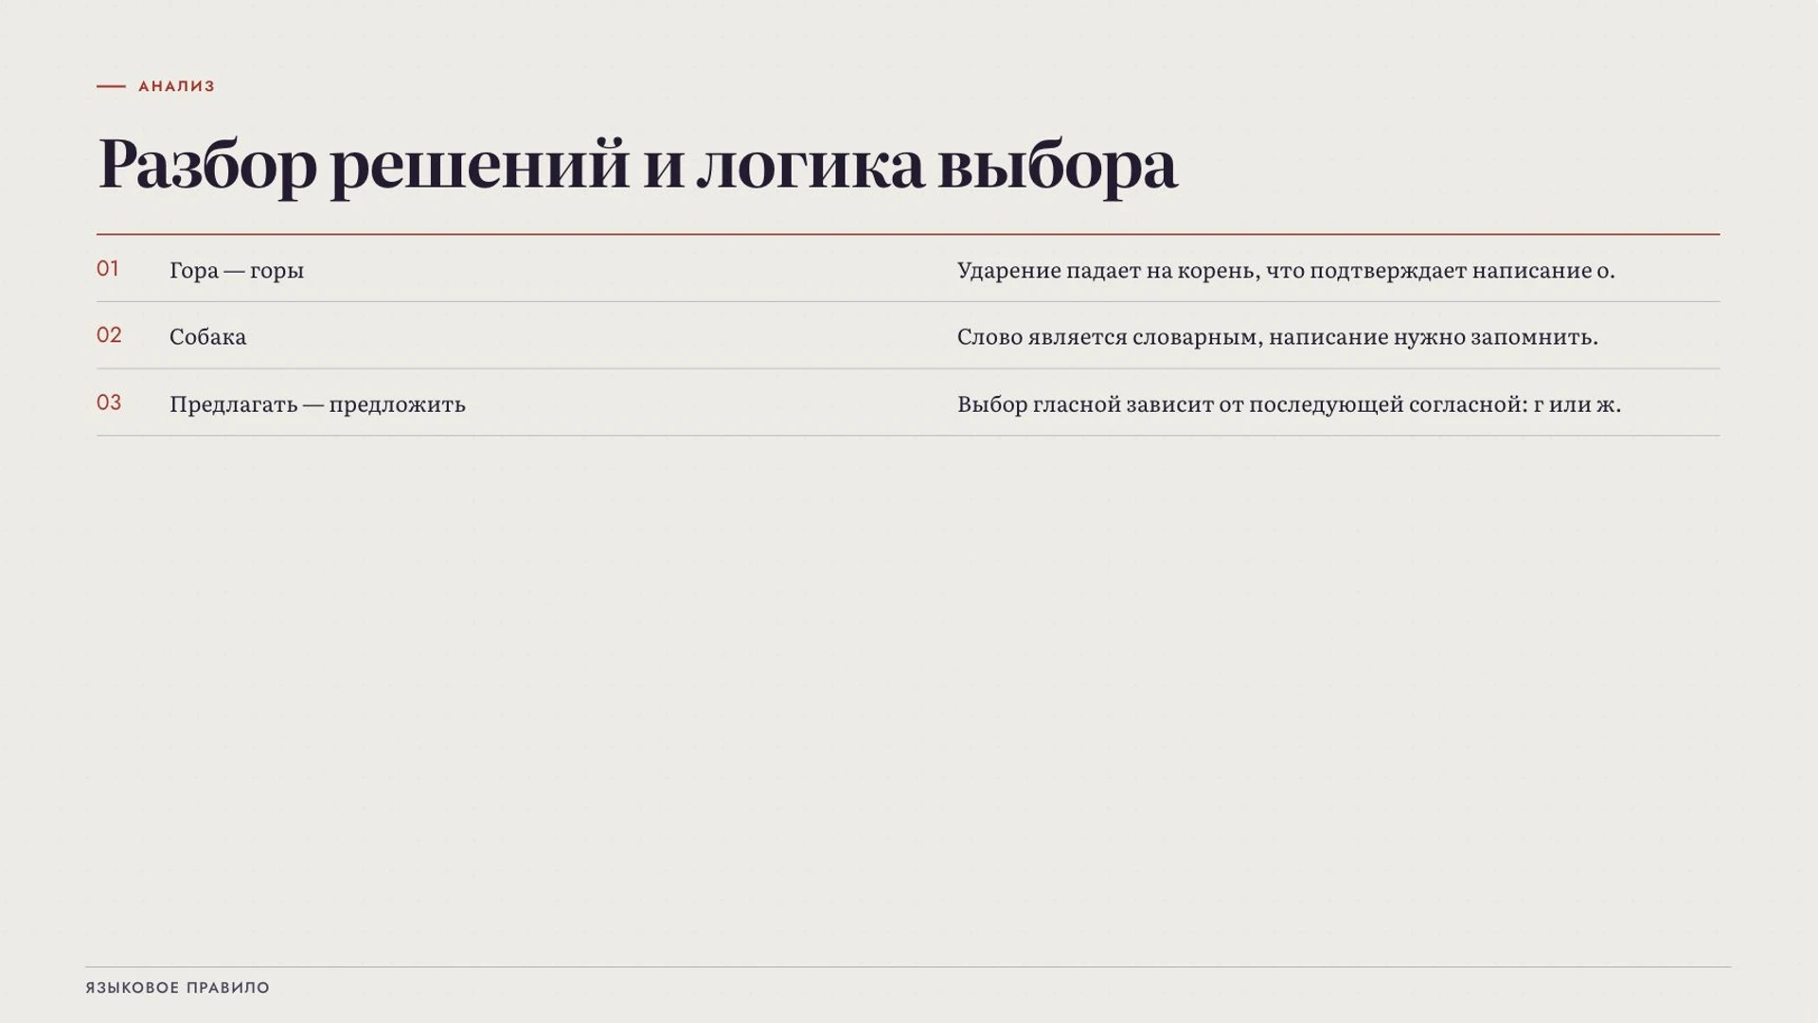Select the text "Предлагать — предложить"
Viewport: 1818px width, 1023px height.
317,404
